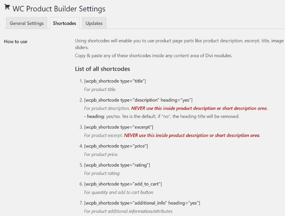Click the shopping cart icon beside title
Image resolution: width=285 pixels, height=216 pixels.
point(7,7)
